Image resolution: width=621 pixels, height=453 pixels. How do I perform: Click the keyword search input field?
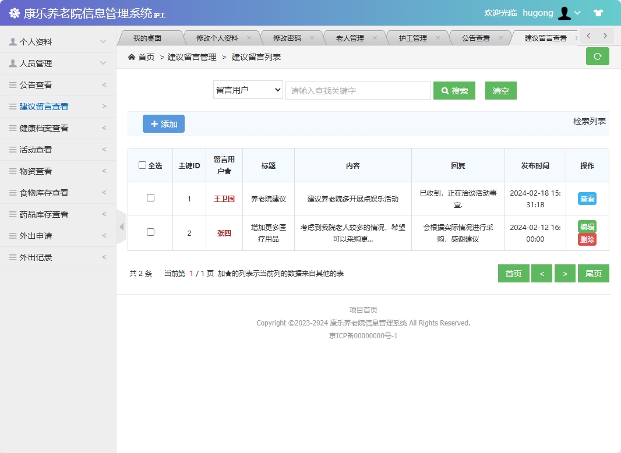click(x=358, y=90)
